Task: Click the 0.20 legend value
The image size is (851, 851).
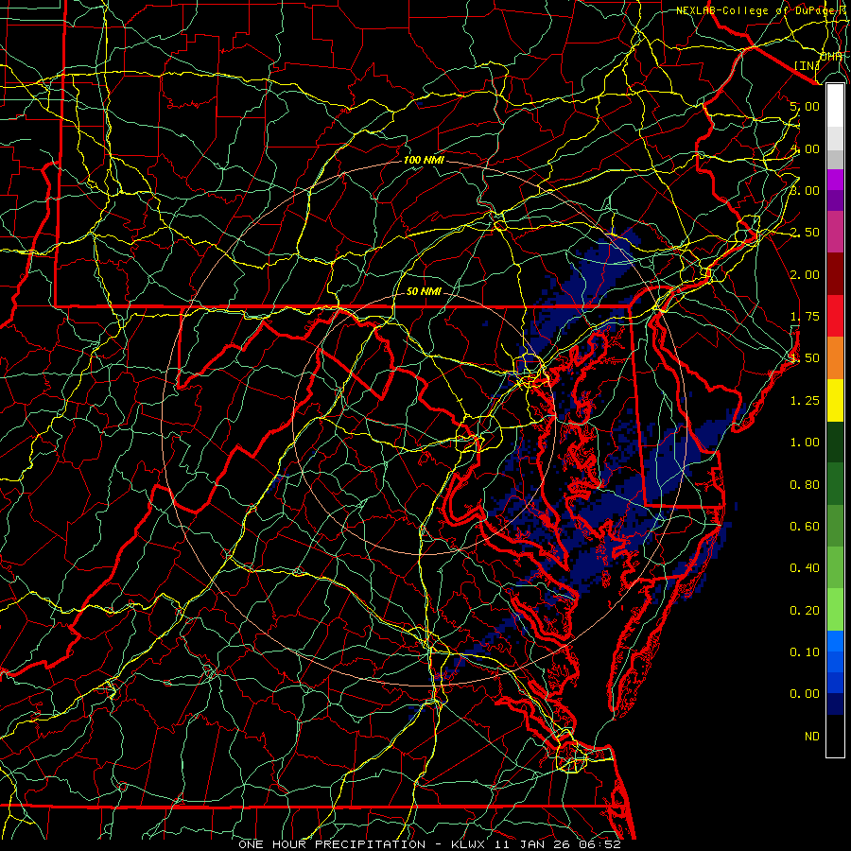Action: [805, 611]
